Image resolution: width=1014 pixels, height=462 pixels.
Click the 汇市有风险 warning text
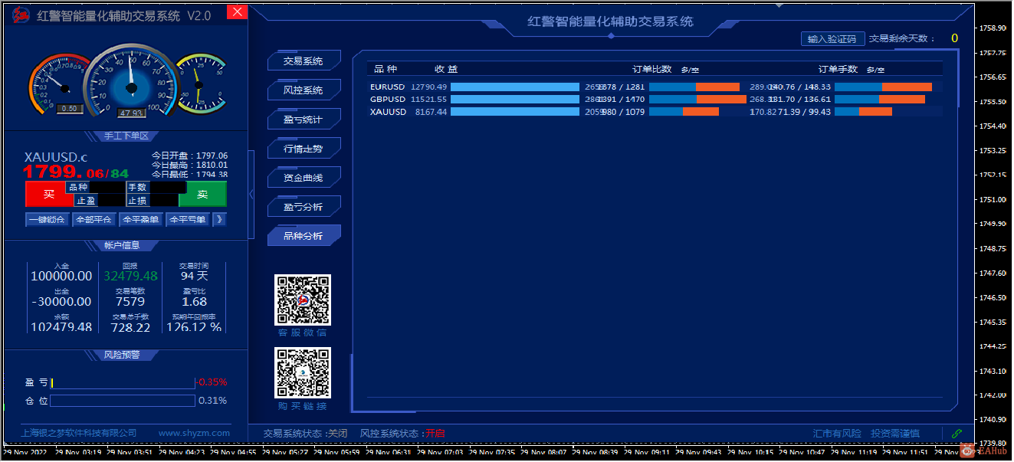837,434
